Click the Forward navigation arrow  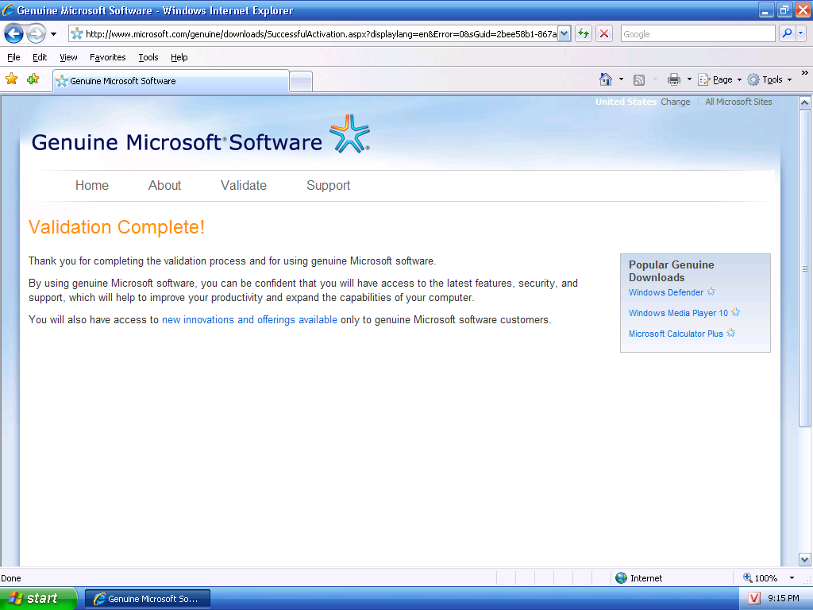click(36, 34)
